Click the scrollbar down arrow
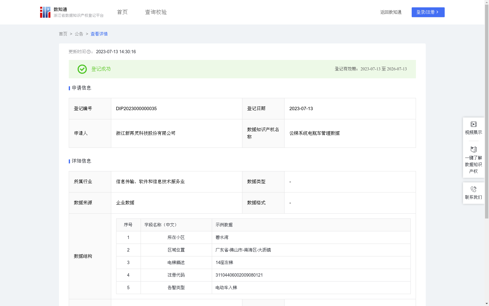This screenshot has width=489, height=306. 487,304
